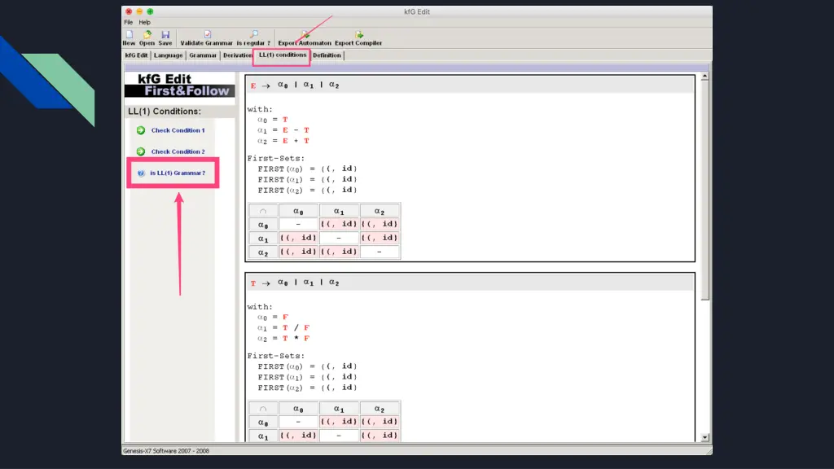Click the scrollbar up arrow
Viewport: 834px width, 469px height.
click(x=705, y=77)
